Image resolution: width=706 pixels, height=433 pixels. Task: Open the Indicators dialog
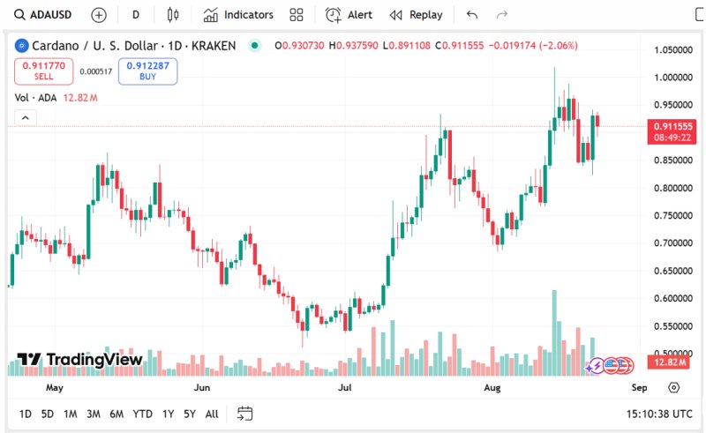(238, 15)
